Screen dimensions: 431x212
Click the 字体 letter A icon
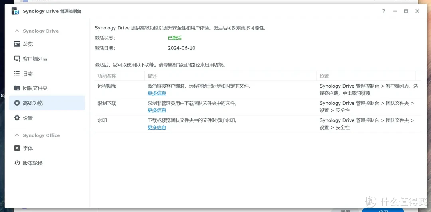(x=17, y=148)
